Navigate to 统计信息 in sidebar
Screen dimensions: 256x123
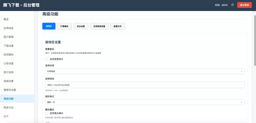tap(8, 72)
